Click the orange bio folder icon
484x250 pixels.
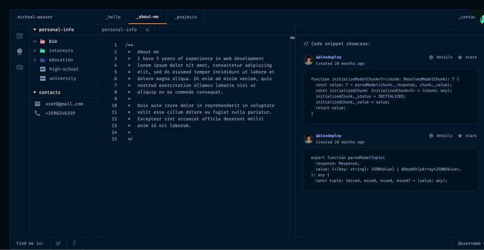pos(43,41)
